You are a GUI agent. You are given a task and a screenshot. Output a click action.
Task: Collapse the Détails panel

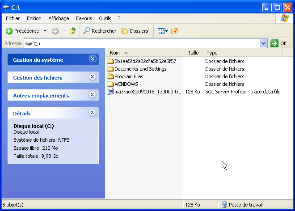[x=93, y=113]
